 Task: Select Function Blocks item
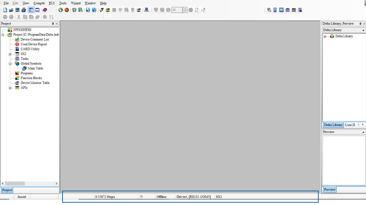[31, 78]
